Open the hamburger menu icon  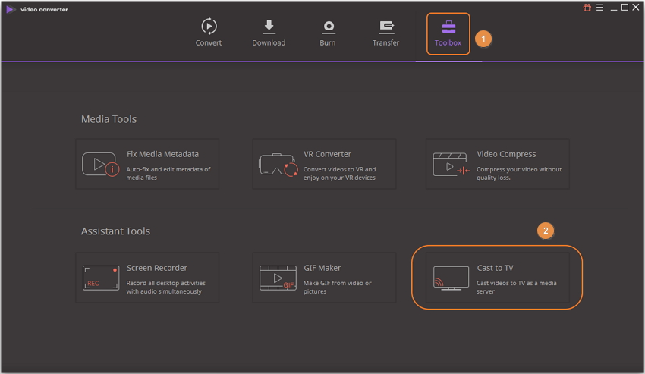coord(599,8)
